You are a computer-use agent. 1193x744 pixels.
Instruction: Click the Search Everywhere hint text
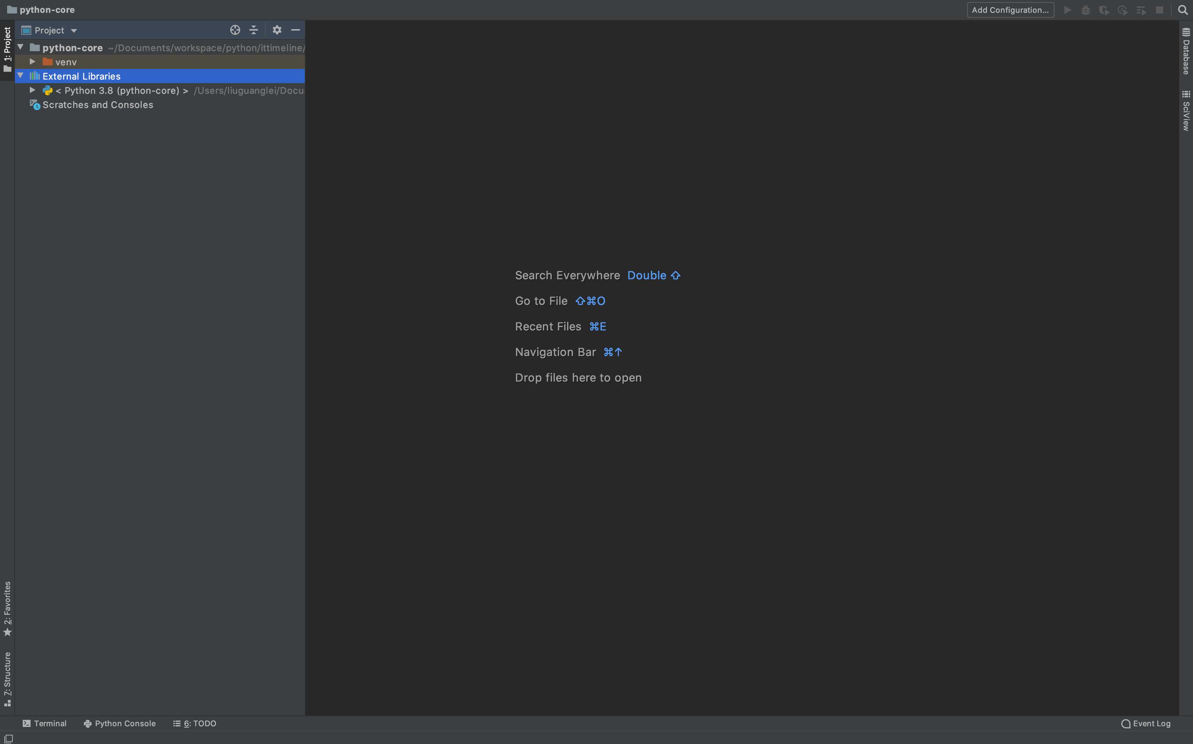coord(567,275)
